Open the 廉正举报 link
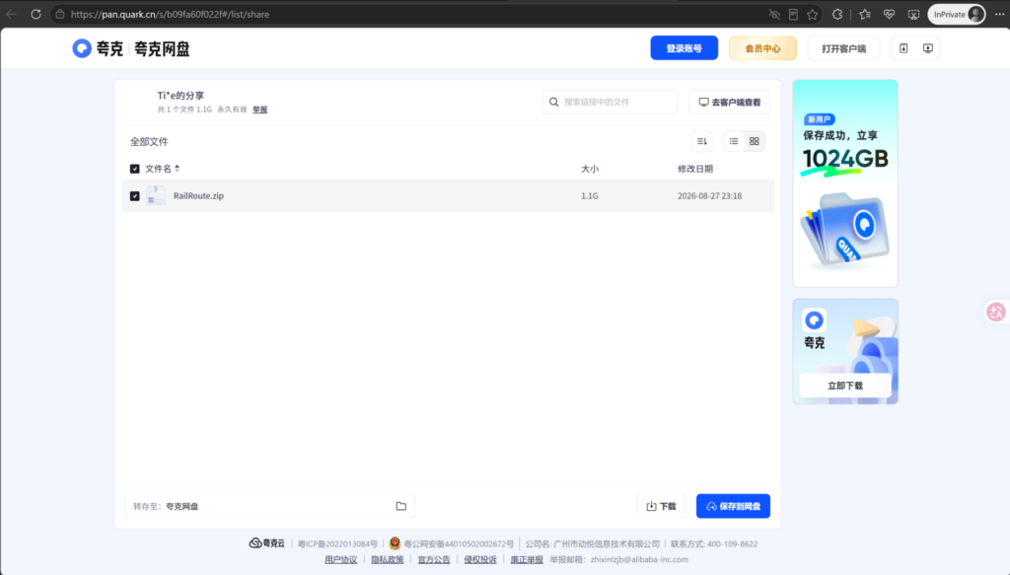1010x575 pixels. pyautogui.click(x=527, y=559)
